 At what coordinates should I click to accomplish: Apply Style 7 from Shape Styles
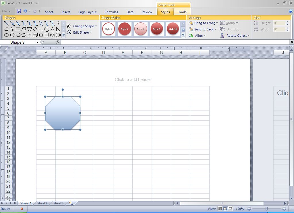pos(125,29)
